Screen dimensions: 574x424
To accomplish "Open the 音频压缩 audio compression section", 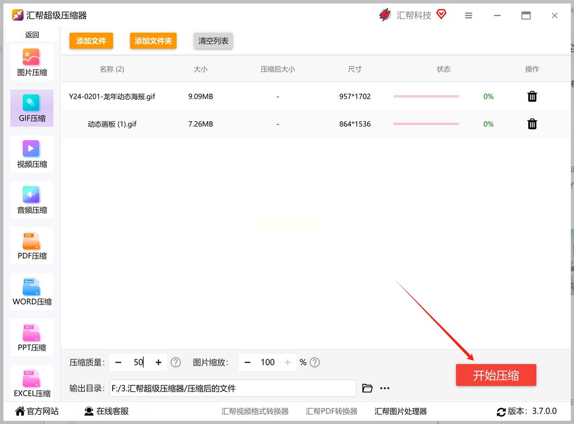I will pos(32,200).
